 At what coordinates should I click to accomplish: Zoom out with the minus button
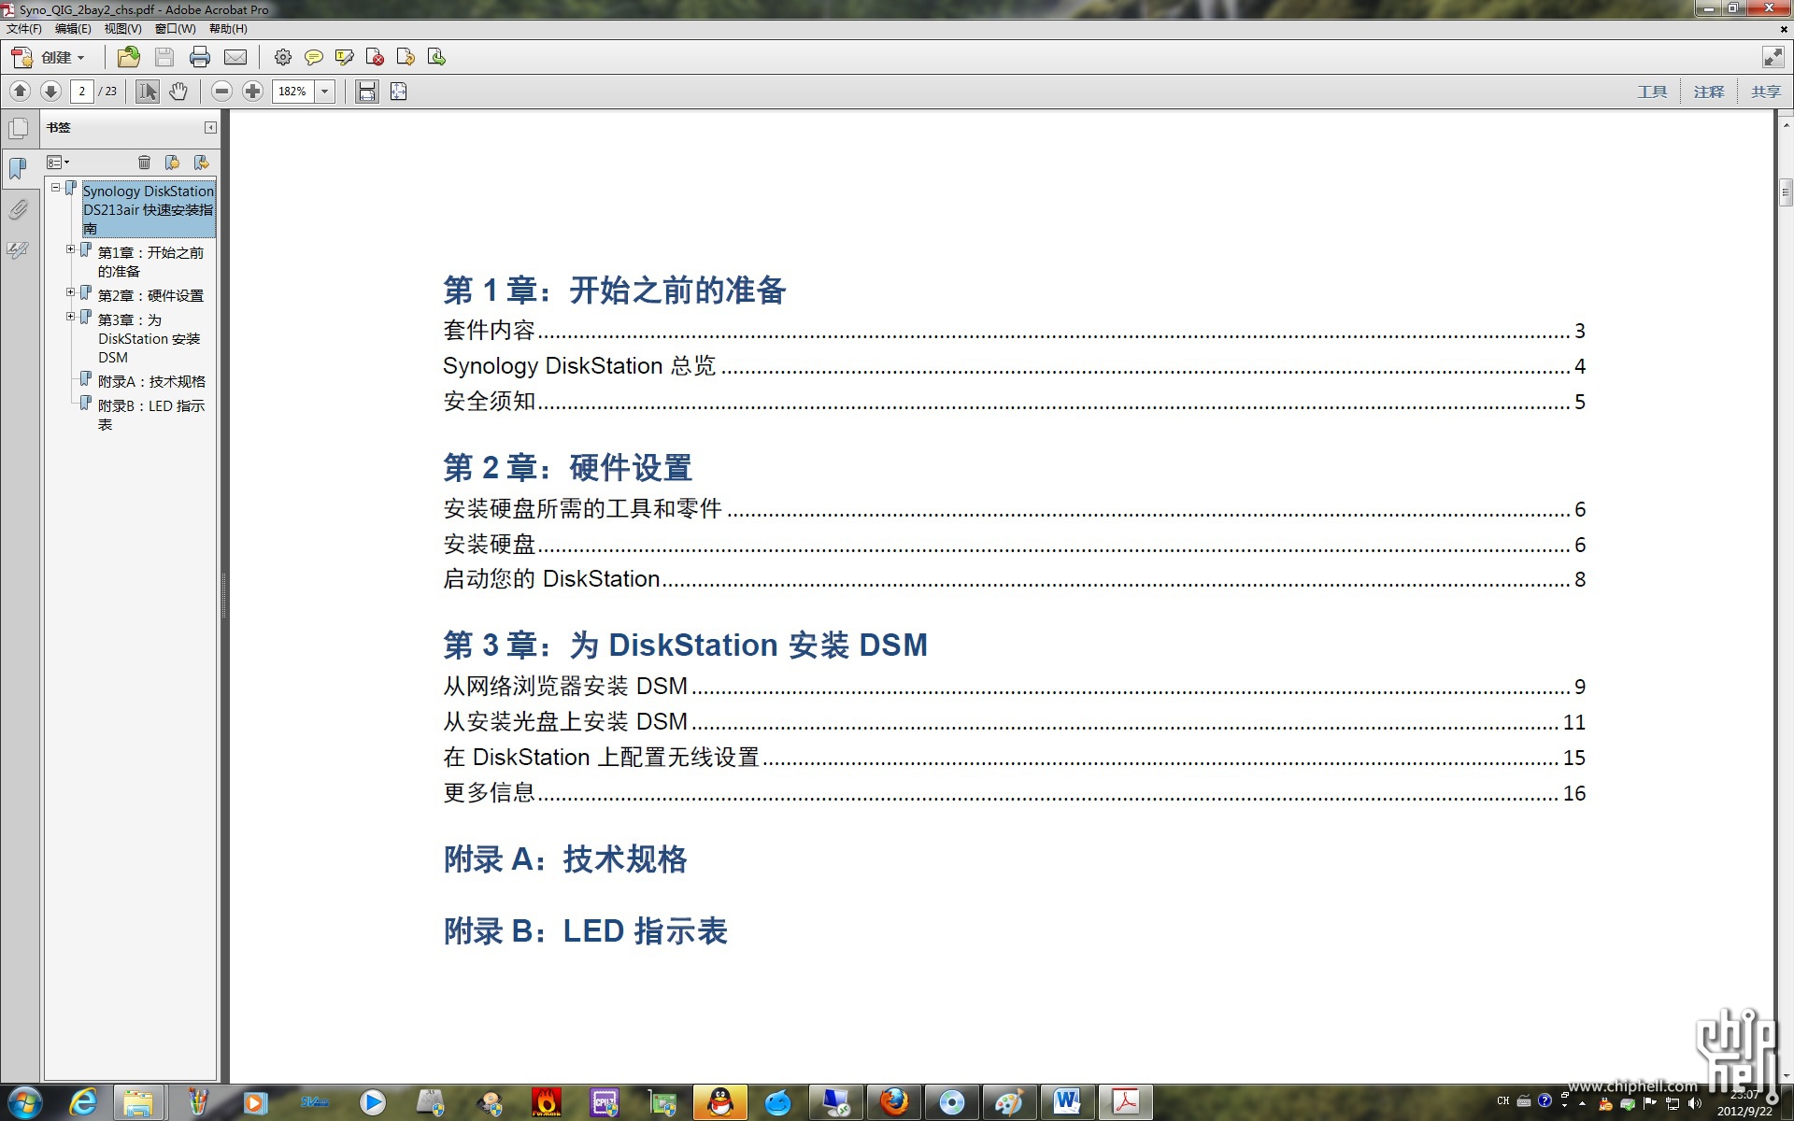pos(221,92)
